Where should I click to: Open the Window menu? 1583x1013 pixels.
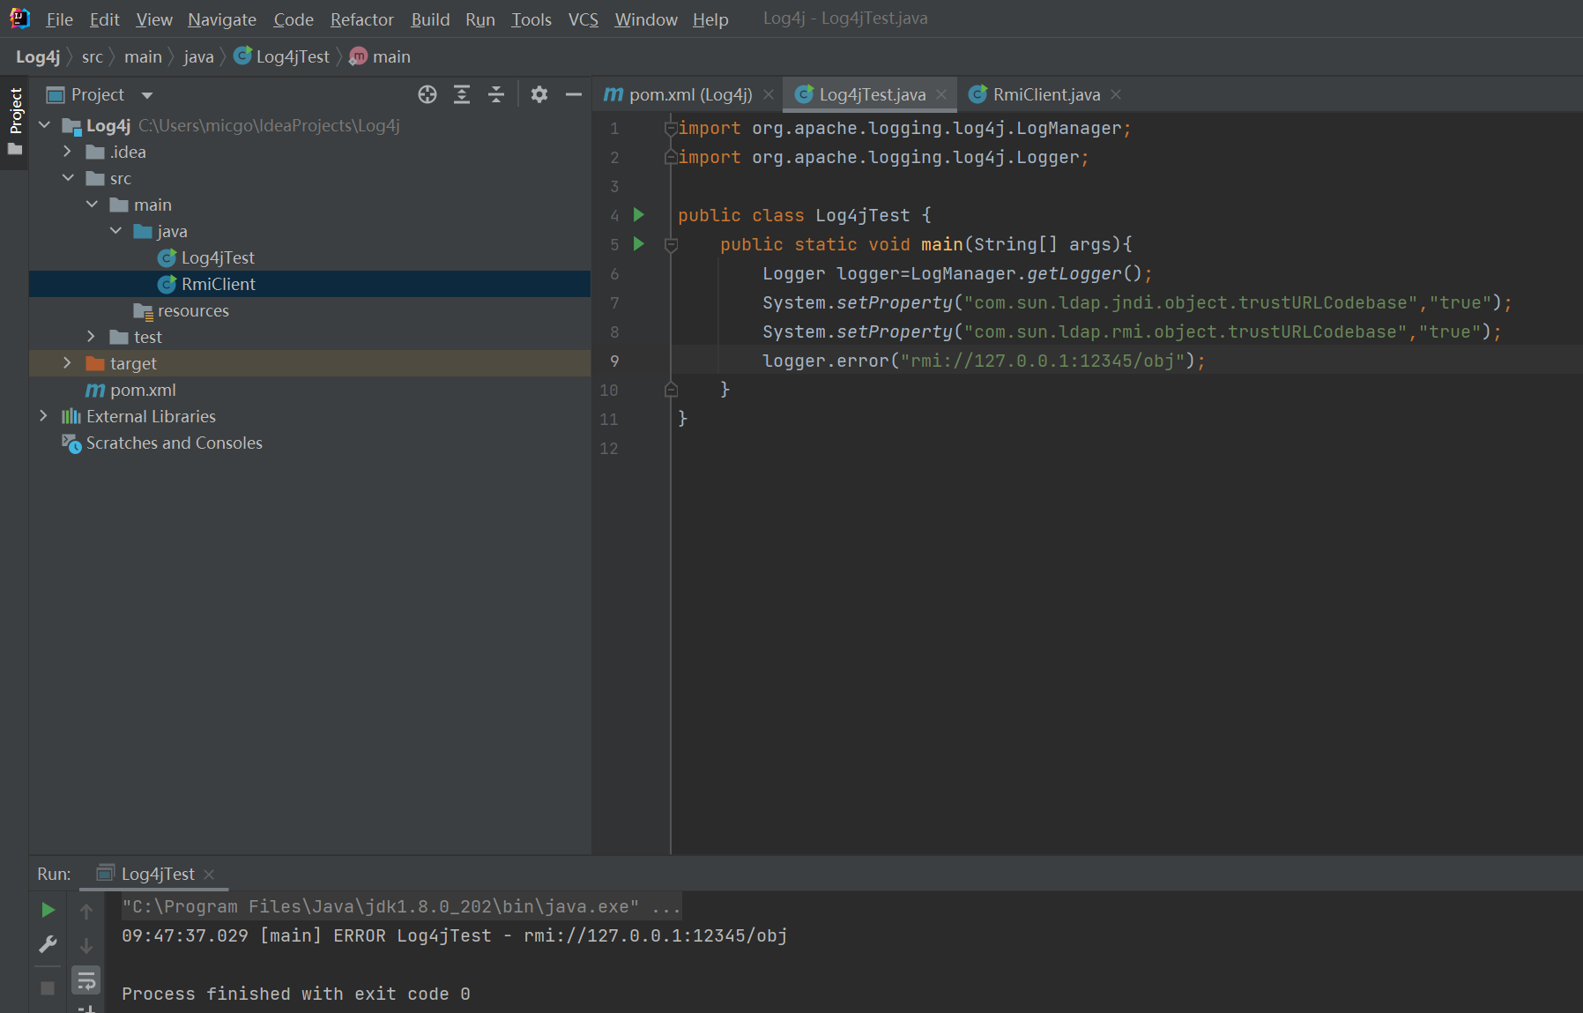646,19
